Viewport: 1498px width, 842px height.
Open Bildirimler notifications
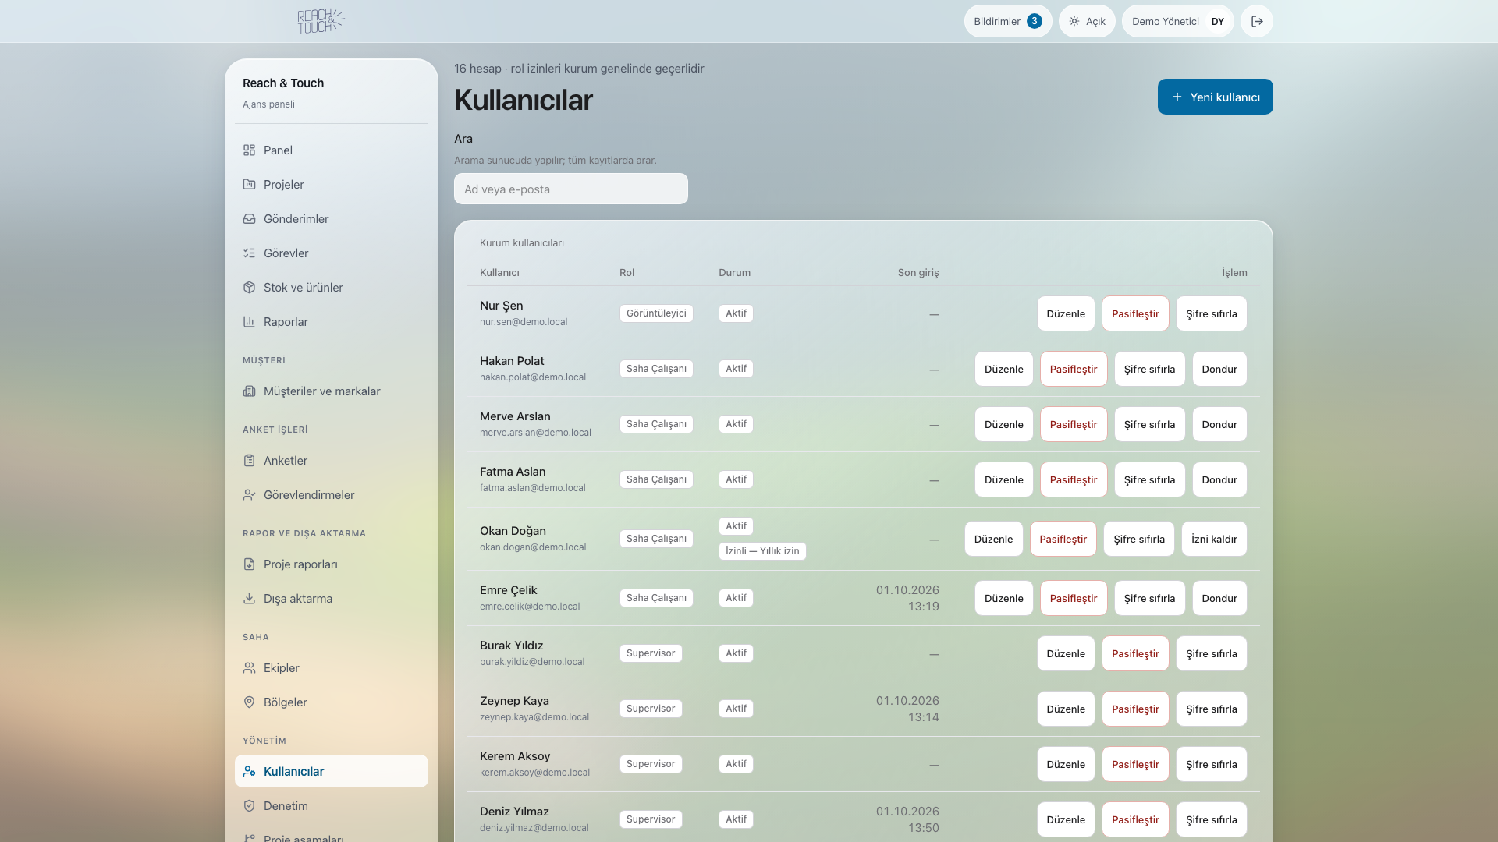tap(1008, 21)
